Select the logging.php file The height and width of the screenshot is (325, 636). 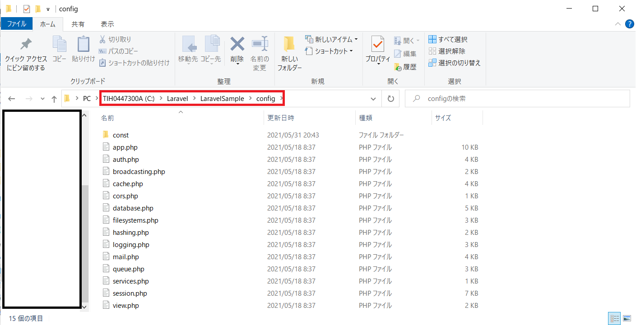click(x=131, y=245)
